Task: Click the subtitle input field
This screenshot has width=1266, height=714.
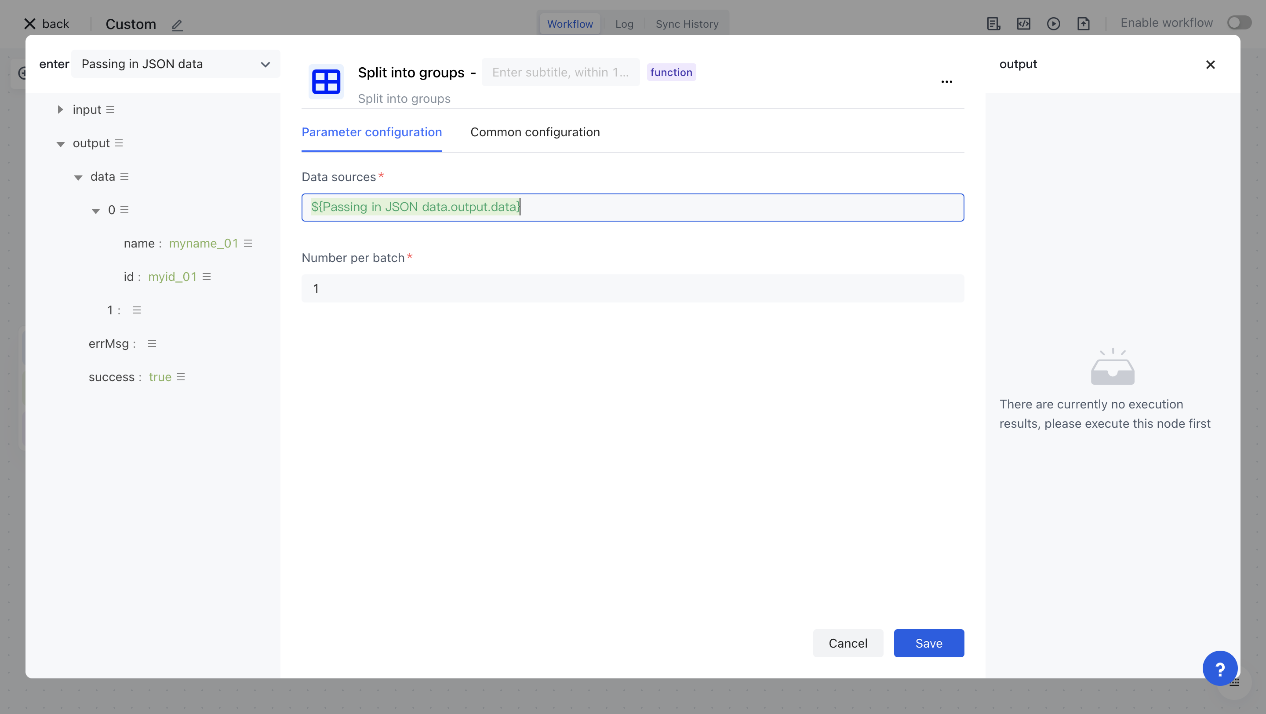Action: 560,72
